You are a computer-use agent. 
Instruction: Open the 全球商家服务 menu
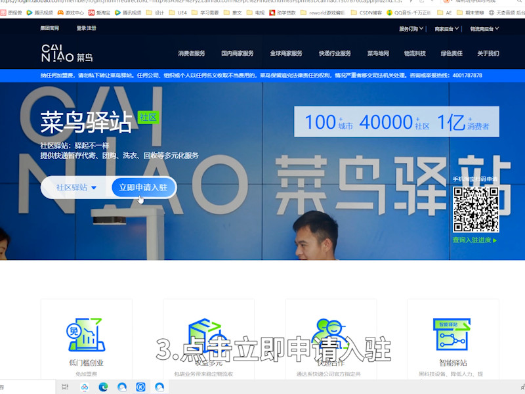coord(286,53)
